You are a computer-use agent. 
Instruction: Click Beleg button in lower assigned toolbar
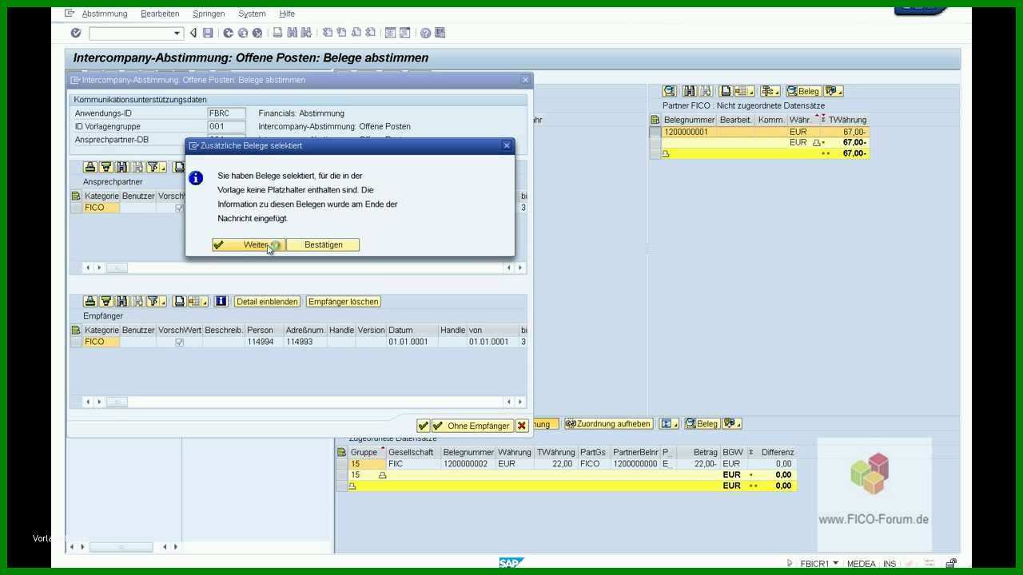pos(702,423)
